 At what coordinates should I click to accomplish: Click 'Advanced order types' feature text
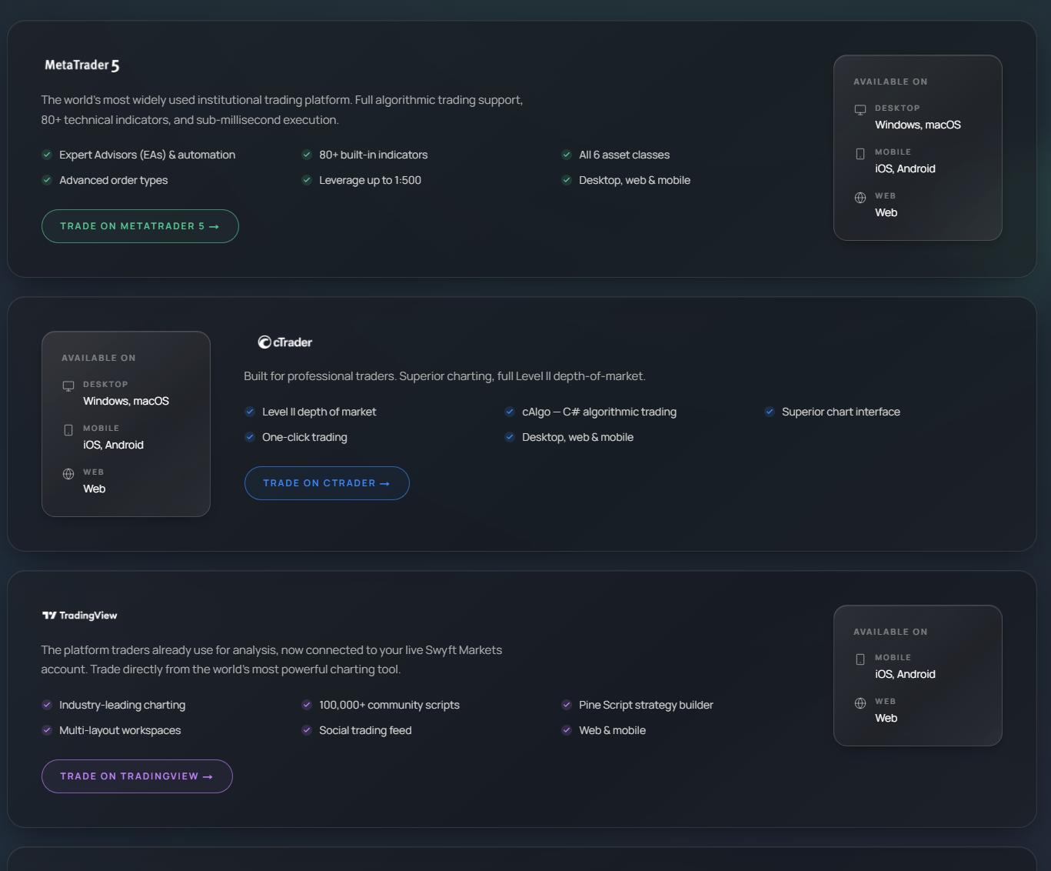click(113, 180)
